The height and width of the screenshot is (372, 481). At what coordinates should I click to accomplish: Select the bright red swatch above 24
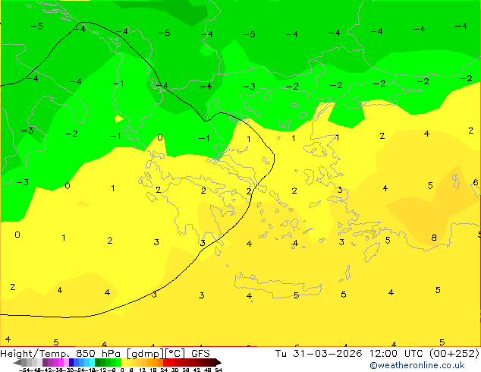165,362
